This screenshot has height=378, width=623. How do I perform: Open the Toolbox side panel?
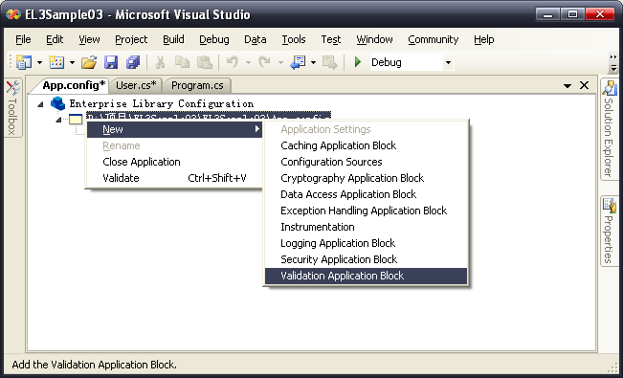(x=12, y=107)
